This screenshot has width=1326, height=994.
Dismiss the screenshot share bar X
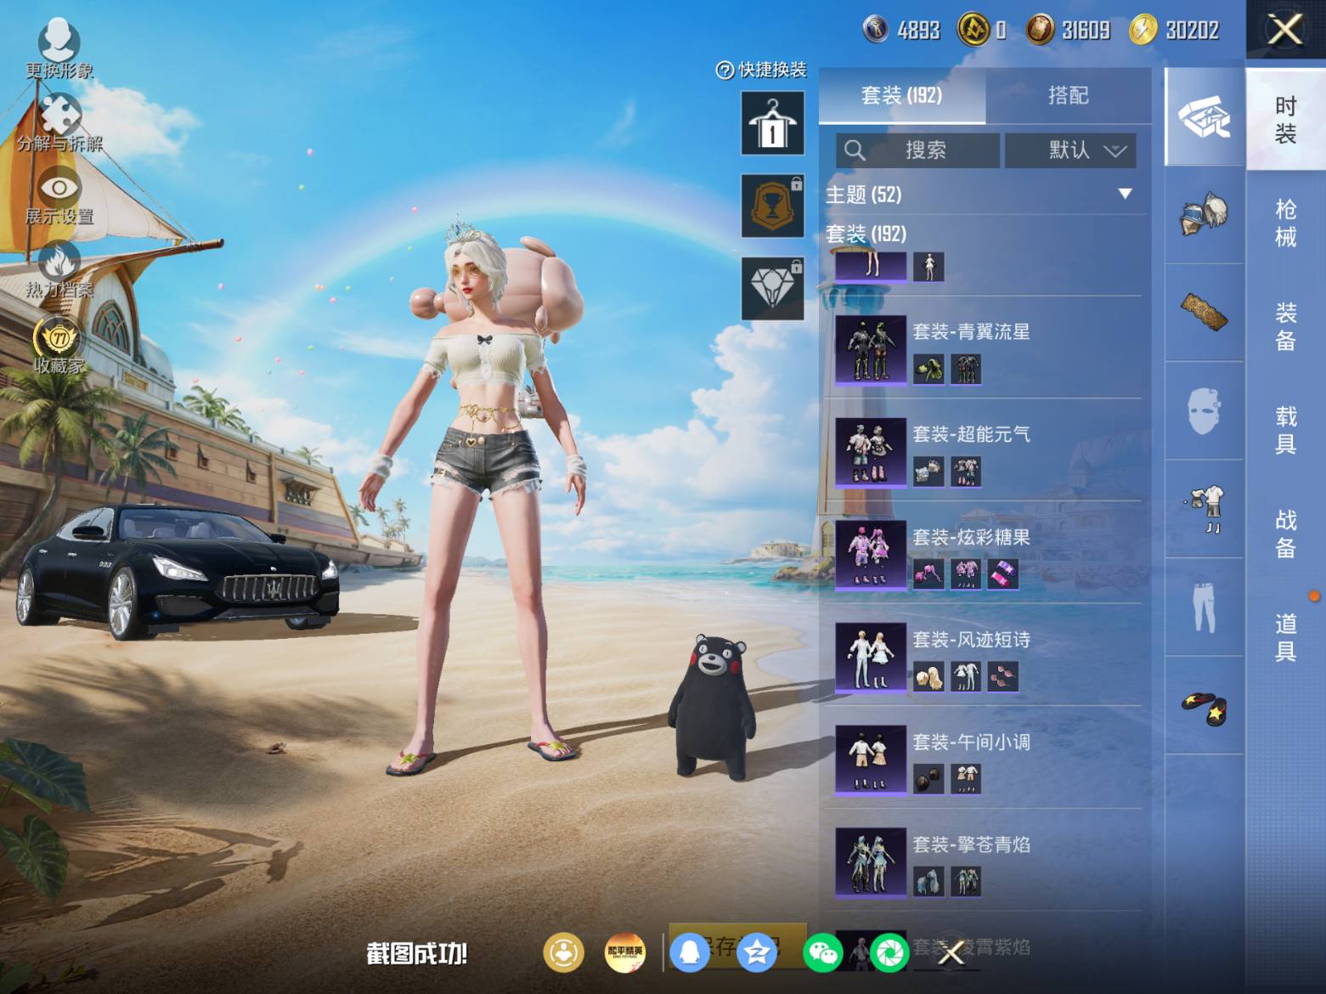click(951, 953)
